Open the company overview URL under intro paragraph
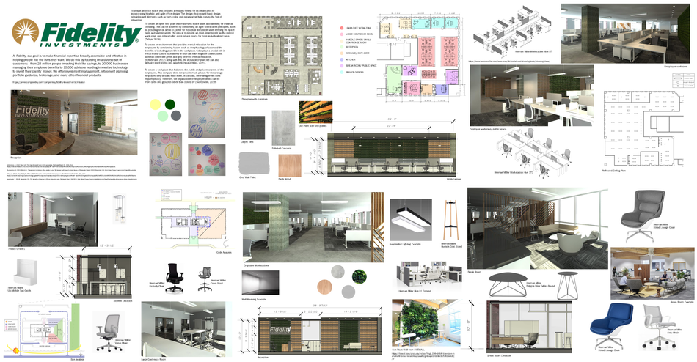Image resolution: width=697 pixels, height=362 pixels. click(x=48, y=82)
